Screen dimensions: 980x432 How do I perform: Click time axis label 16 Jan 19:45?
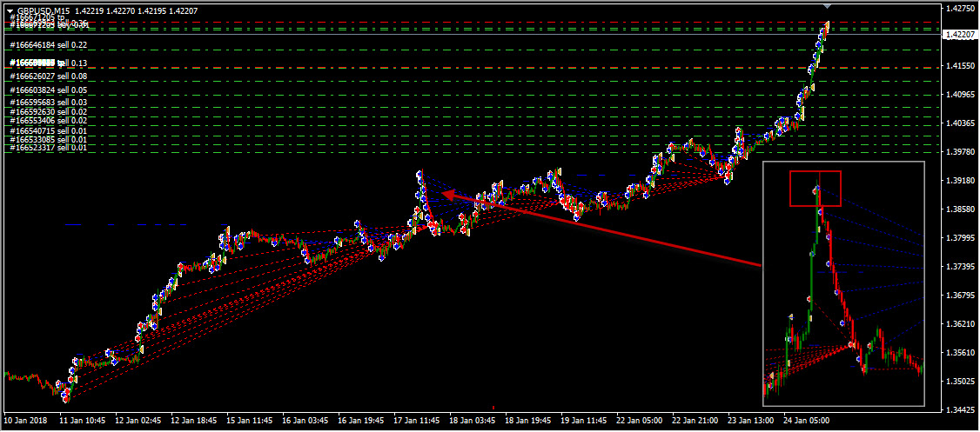363,422
